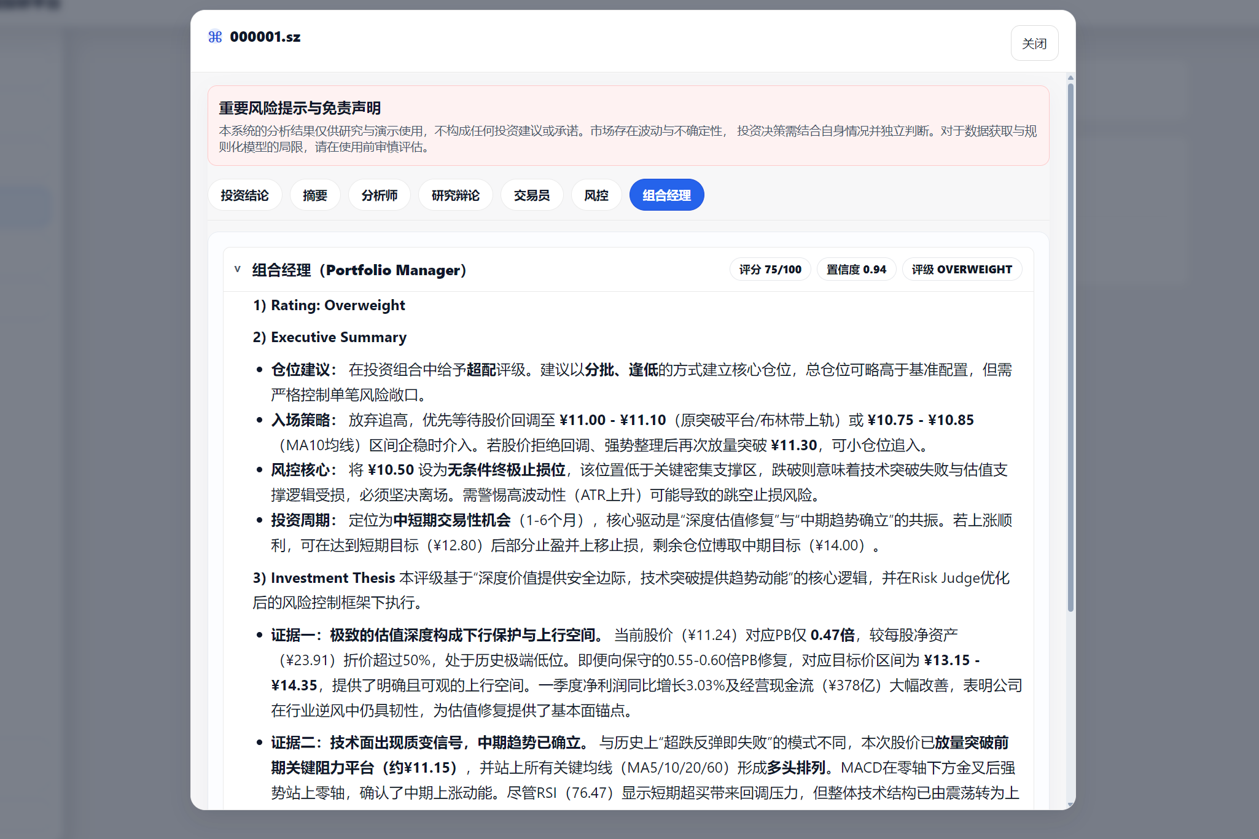Select the 分析师 tab
The height and width of the screenshot is (839, 1259).
click(x=380, y=195)
